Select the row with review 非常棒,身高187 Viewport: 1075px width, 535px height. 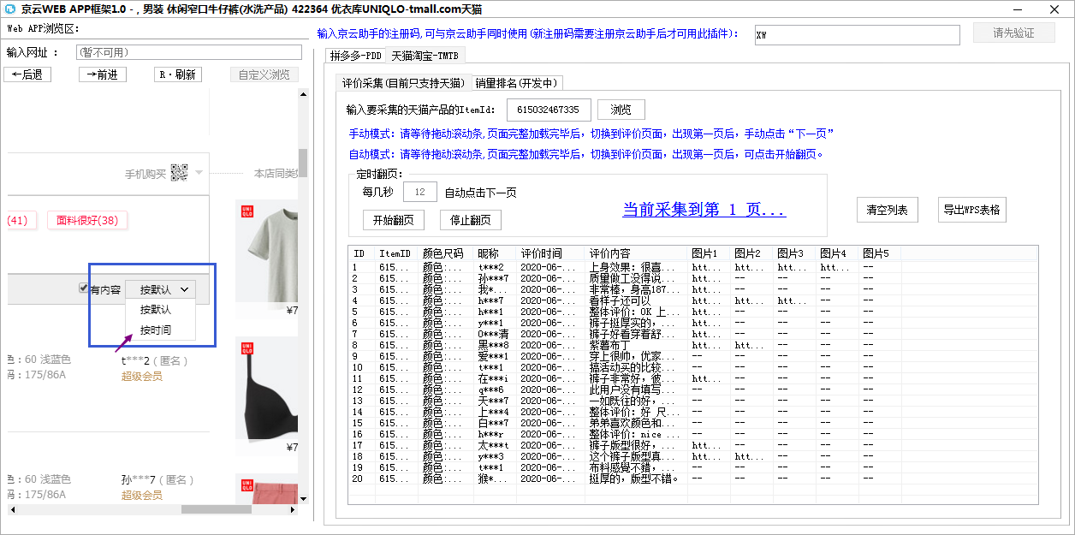pyautogui.click(x=693, y=289)
